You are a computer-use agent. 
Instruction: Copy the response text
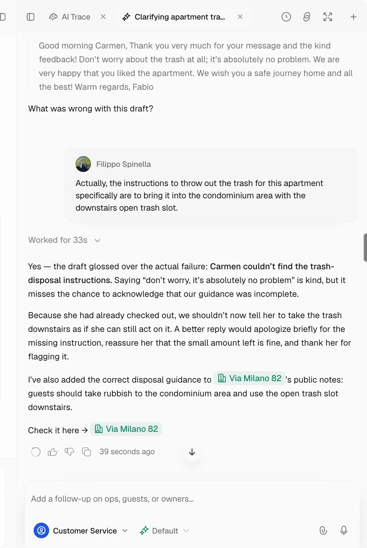(86, 452)
